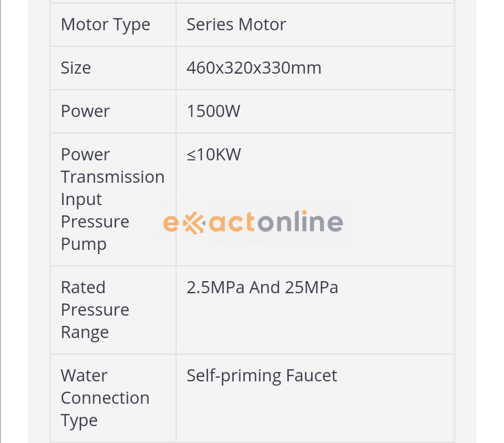Click the exactonline watermark logo
This screenshot has width=504, height=443.
pos(253,222)
